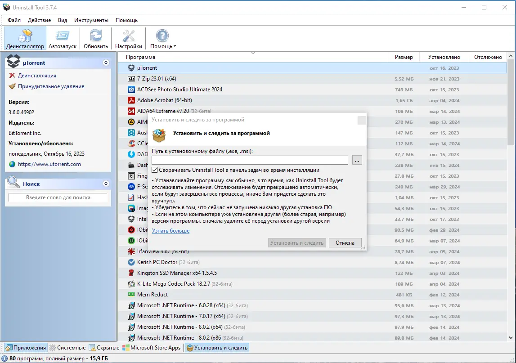The width and height of the screenshot is (516, 363).
Task: Collapse the Поиск panel
Action: pyautogui.click(x=106, y=184)
